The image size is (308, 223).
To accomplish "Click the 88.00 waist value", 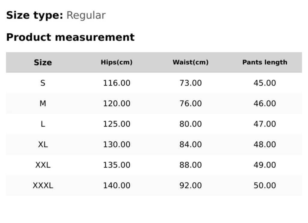I will click(190, 165).
